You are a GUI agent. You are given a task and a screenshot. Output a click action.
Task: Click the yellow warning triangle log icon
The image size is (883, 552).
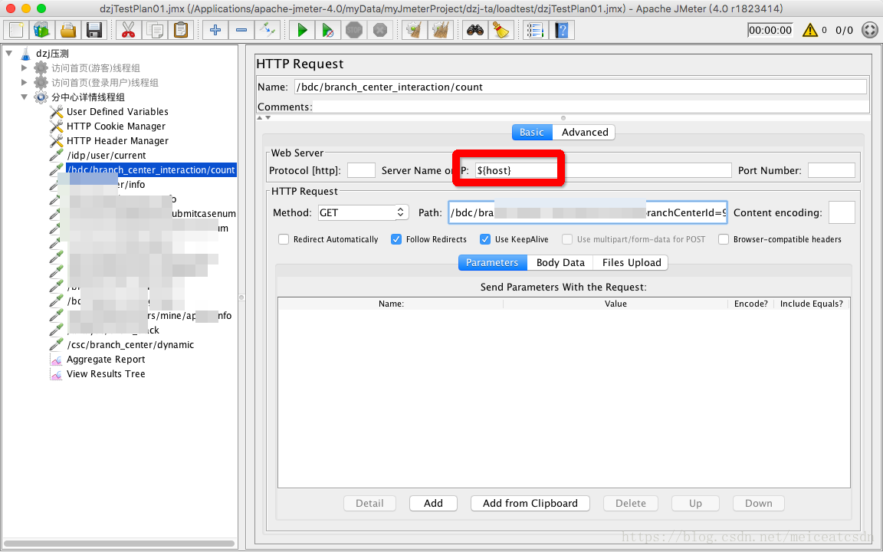tap(809, 30)
